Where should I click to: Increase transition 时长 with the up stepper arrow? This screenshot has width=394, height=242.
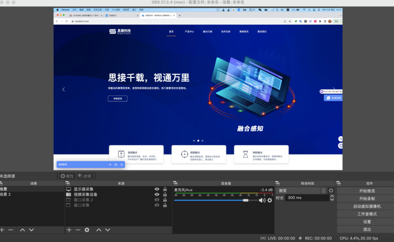click(x=332, y=196)
